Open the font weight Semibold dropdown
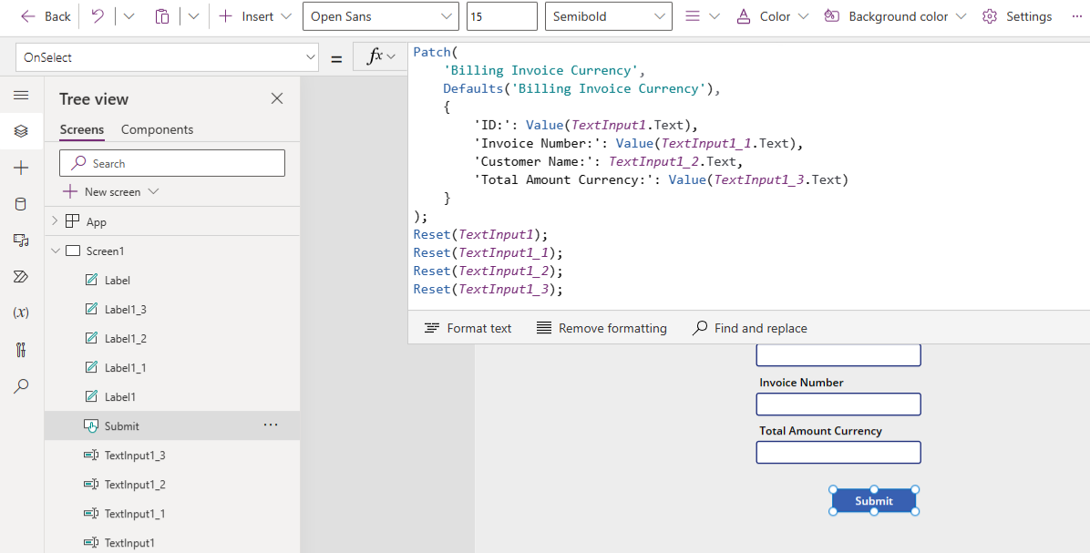 [608, 15]
